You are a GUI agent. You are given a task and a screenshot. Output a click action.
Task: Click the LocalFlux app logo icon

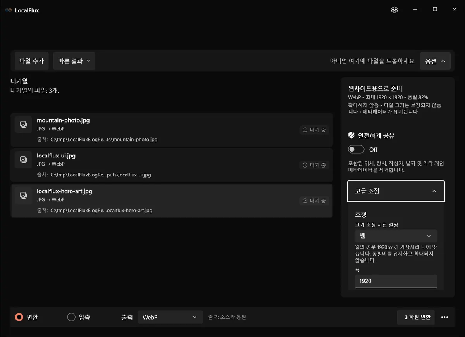click(x=9, y=10)
